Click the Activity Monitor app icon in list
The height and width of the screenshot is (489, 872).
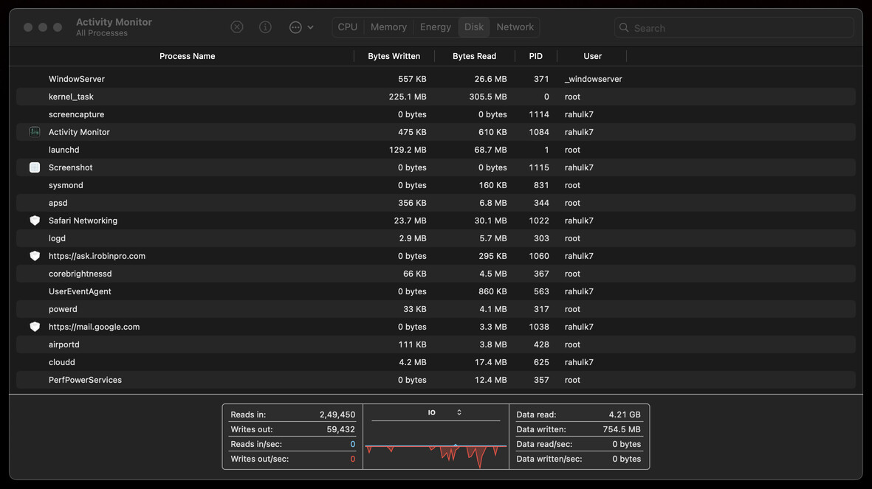[x=35, y=132]
